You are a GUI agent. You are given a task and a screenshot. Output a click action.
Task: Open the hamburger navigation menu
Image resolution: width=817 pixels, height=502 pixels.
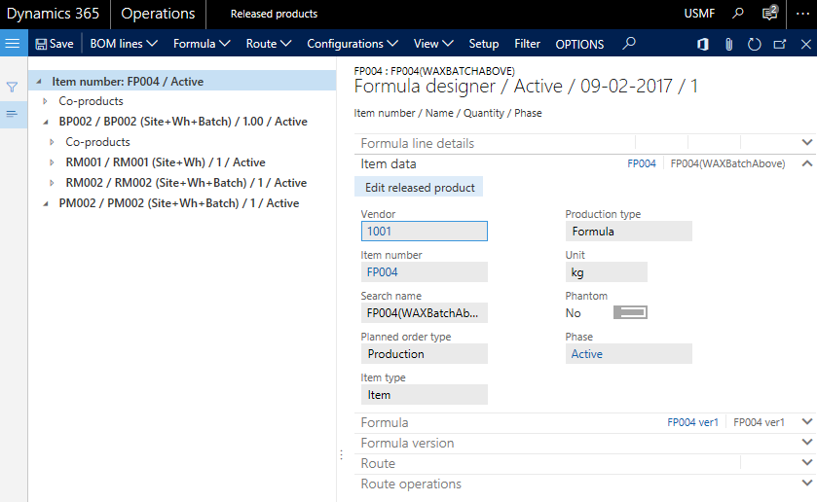click(x=13, y=44)
